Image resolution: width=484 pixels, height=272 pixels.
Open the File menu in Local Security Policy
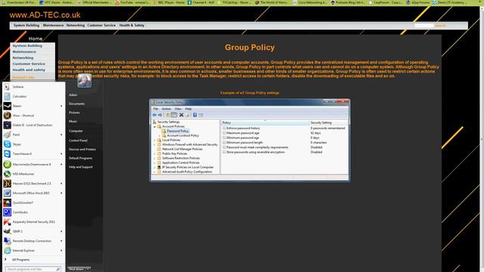click(156, 109)
